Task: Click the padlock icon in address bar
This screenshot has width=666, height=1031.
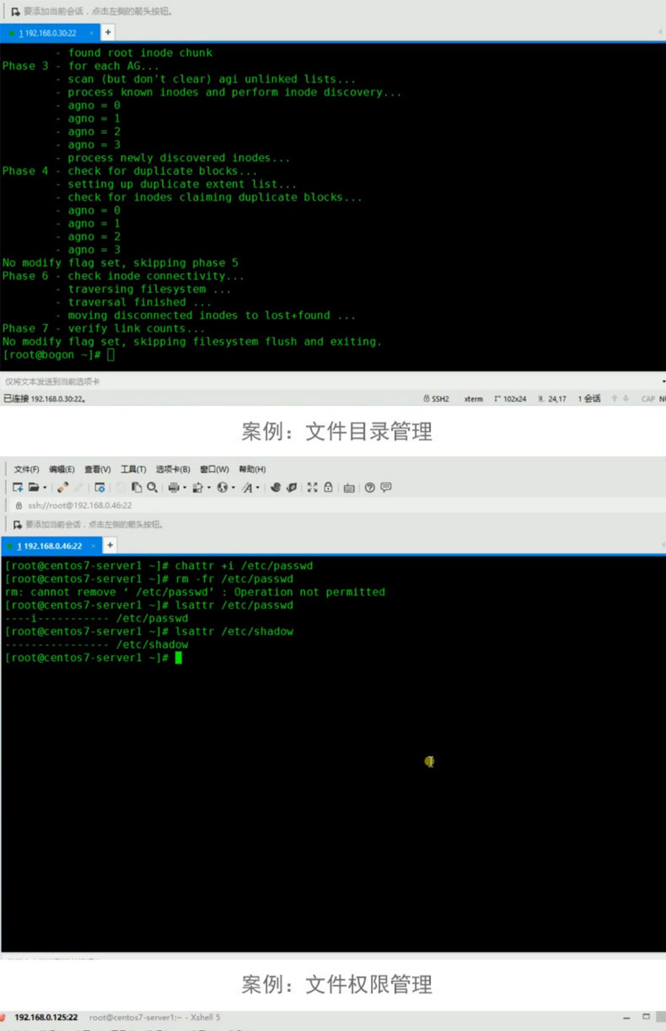Action: pyautogui.click(x=19, y=505)
